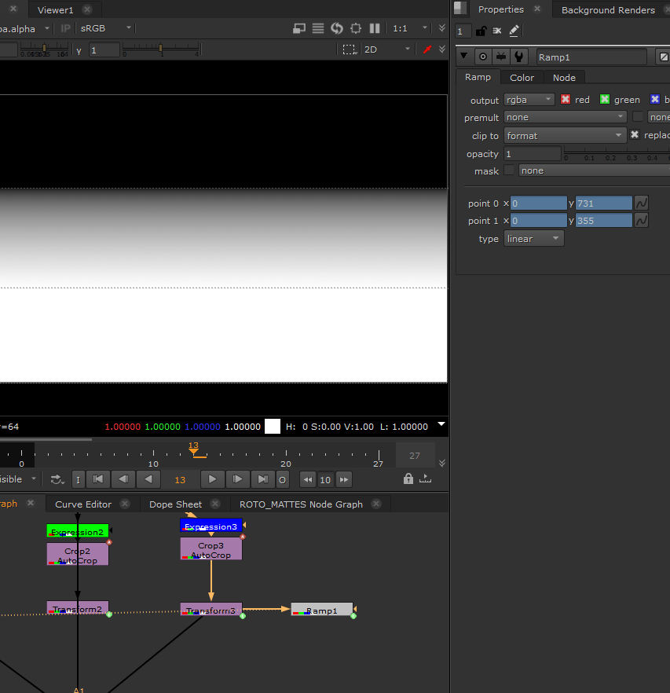Open the ramp type dropdown
The image size is (670, 693).
(x=533, y=239)
